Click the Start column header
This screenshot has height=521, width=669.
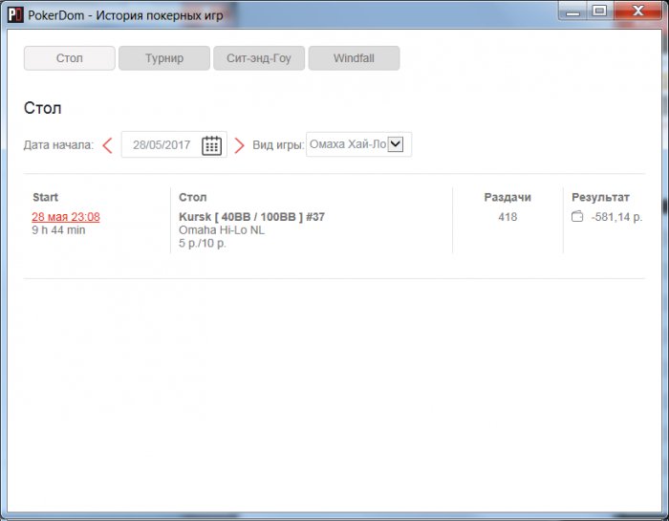click(45, 197)
